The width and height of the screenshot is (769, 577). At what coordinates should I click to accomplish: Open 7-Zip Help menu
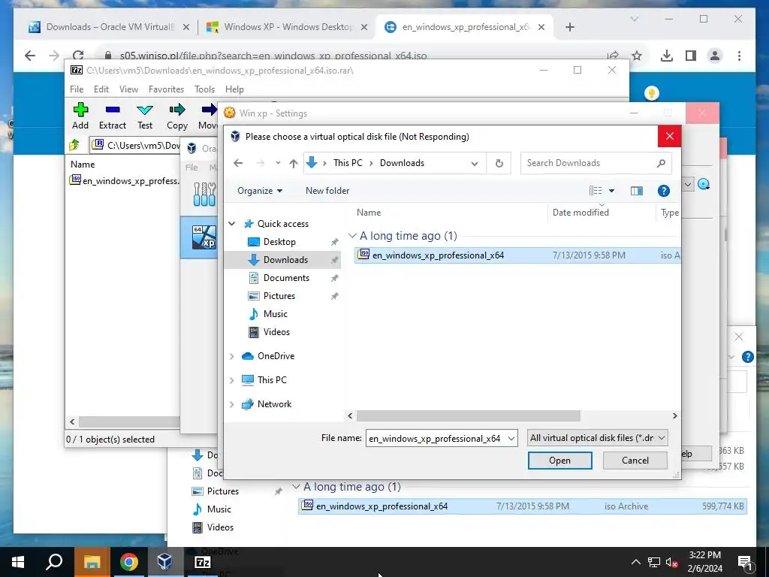tap(234, 89)
